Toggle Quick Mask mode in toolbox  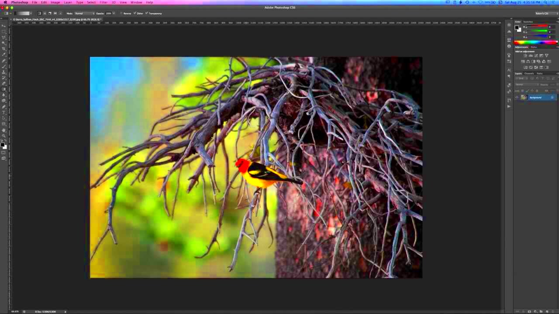tap(3, 153)
